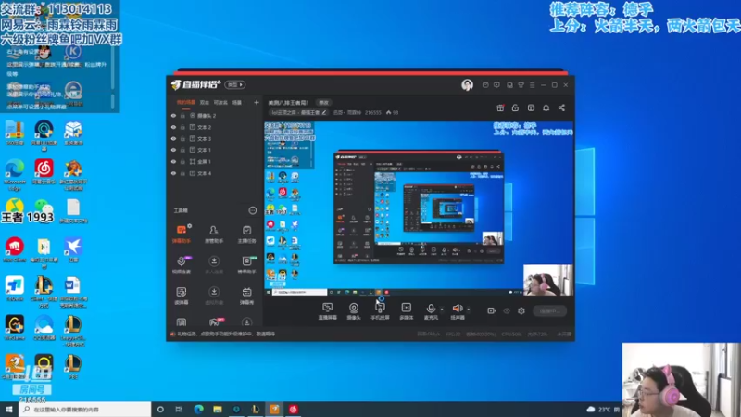Open the 读弹幕 tool in the toolbox third row

tap(182, 296)
